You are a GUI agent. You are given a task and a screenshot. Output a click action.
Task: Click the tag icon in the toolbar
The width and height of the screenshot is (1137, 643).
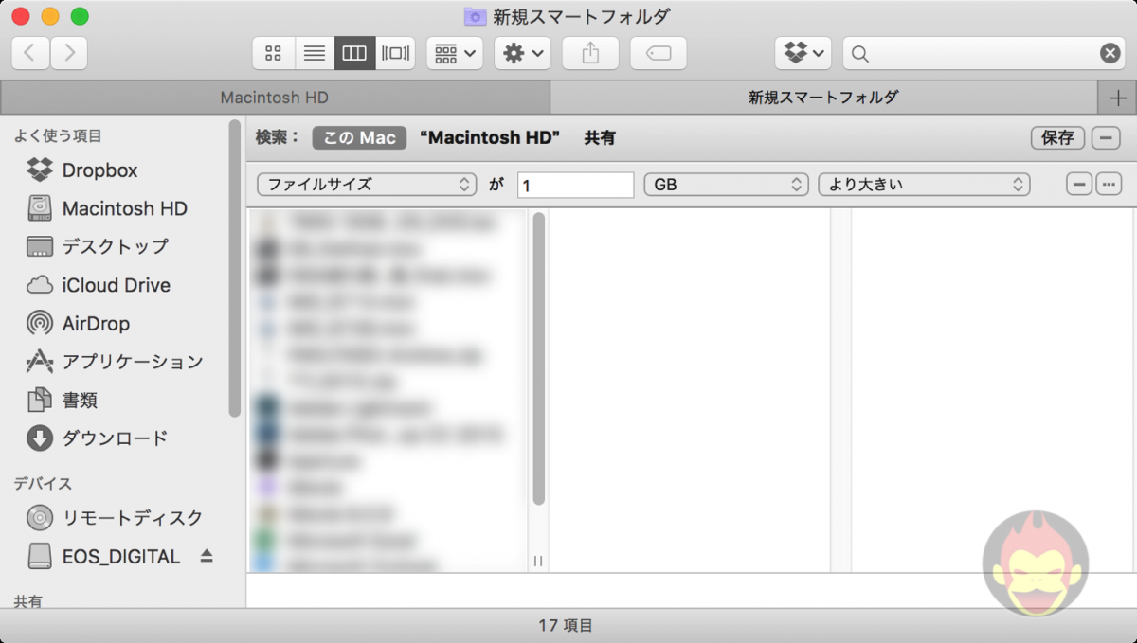(x=658, y=53)
